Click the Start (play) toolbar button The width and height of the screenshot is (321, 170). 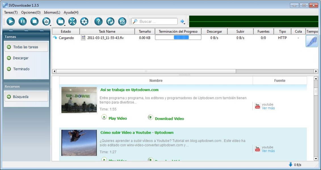click(x=11, y=21)
